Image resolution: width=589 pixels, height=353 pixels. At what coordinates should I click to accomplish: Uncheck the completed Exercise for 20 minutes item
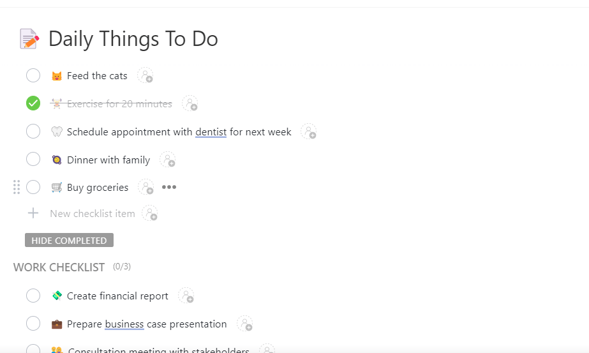tap(33, 103)
